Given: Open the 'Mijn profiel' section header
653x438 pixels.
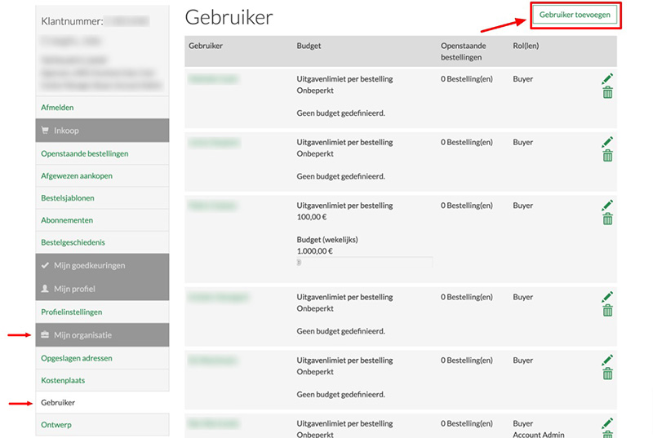Looking at the screenshot, I should 102,289.
